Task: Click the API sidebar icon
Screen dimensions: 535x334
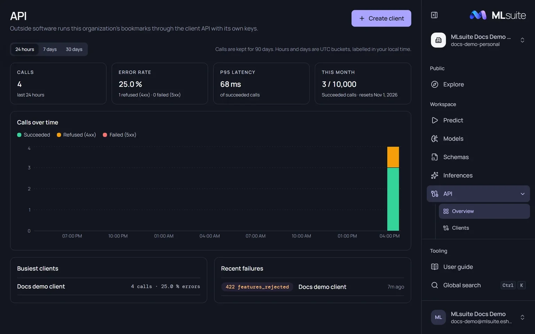Action: point(435,194)
